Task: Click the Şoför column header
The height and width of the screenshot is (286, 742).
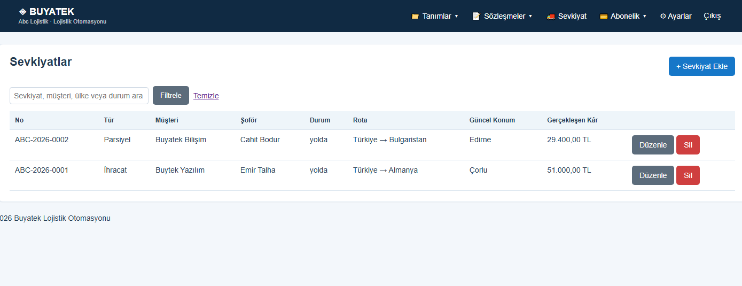Action: pyautogui.click(x=249, y=120)
